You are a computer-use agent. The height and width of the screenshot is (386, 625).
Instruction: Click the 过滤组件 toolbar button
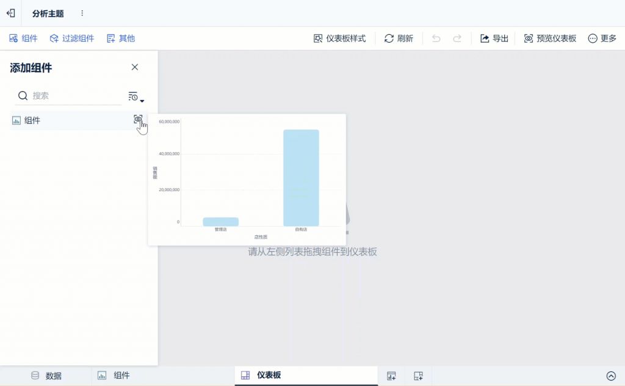point(72,38)
